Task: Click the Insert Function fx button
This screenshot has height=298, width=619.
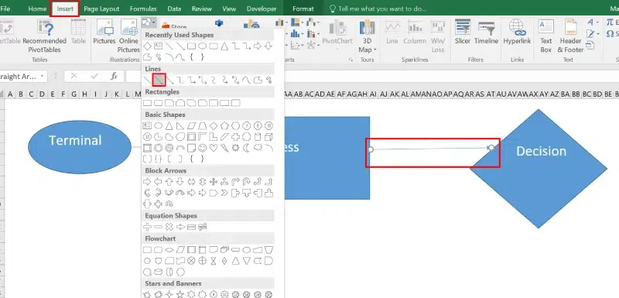Action: (x=114, y=76)
